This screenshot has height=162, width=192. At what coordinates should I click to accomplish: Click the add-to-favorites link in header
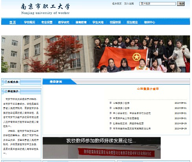pos(129,4)
